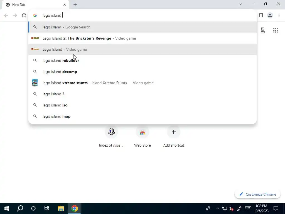Click the Chrome taskbar icon
The image size is (285, 214).
(74, 208)
